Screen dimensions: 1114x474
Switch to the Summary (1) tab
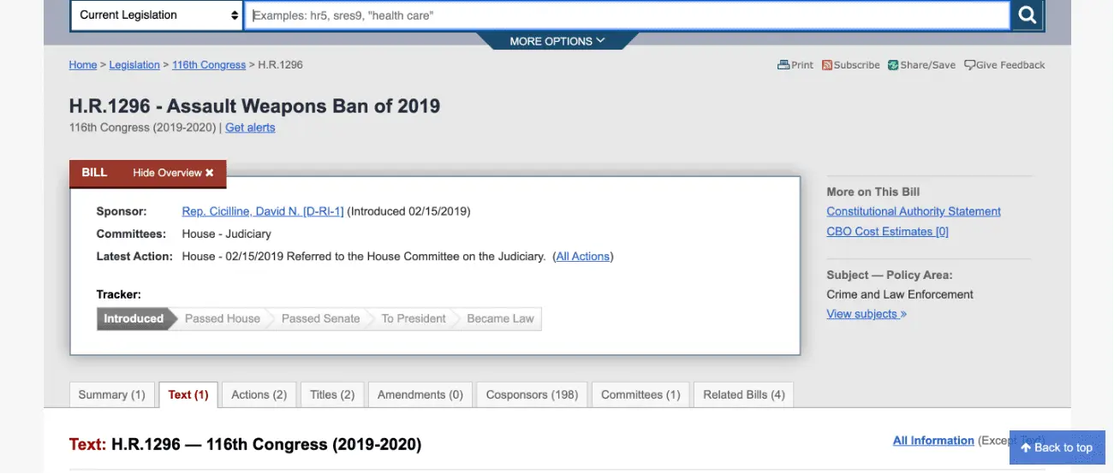pos(111,394)
